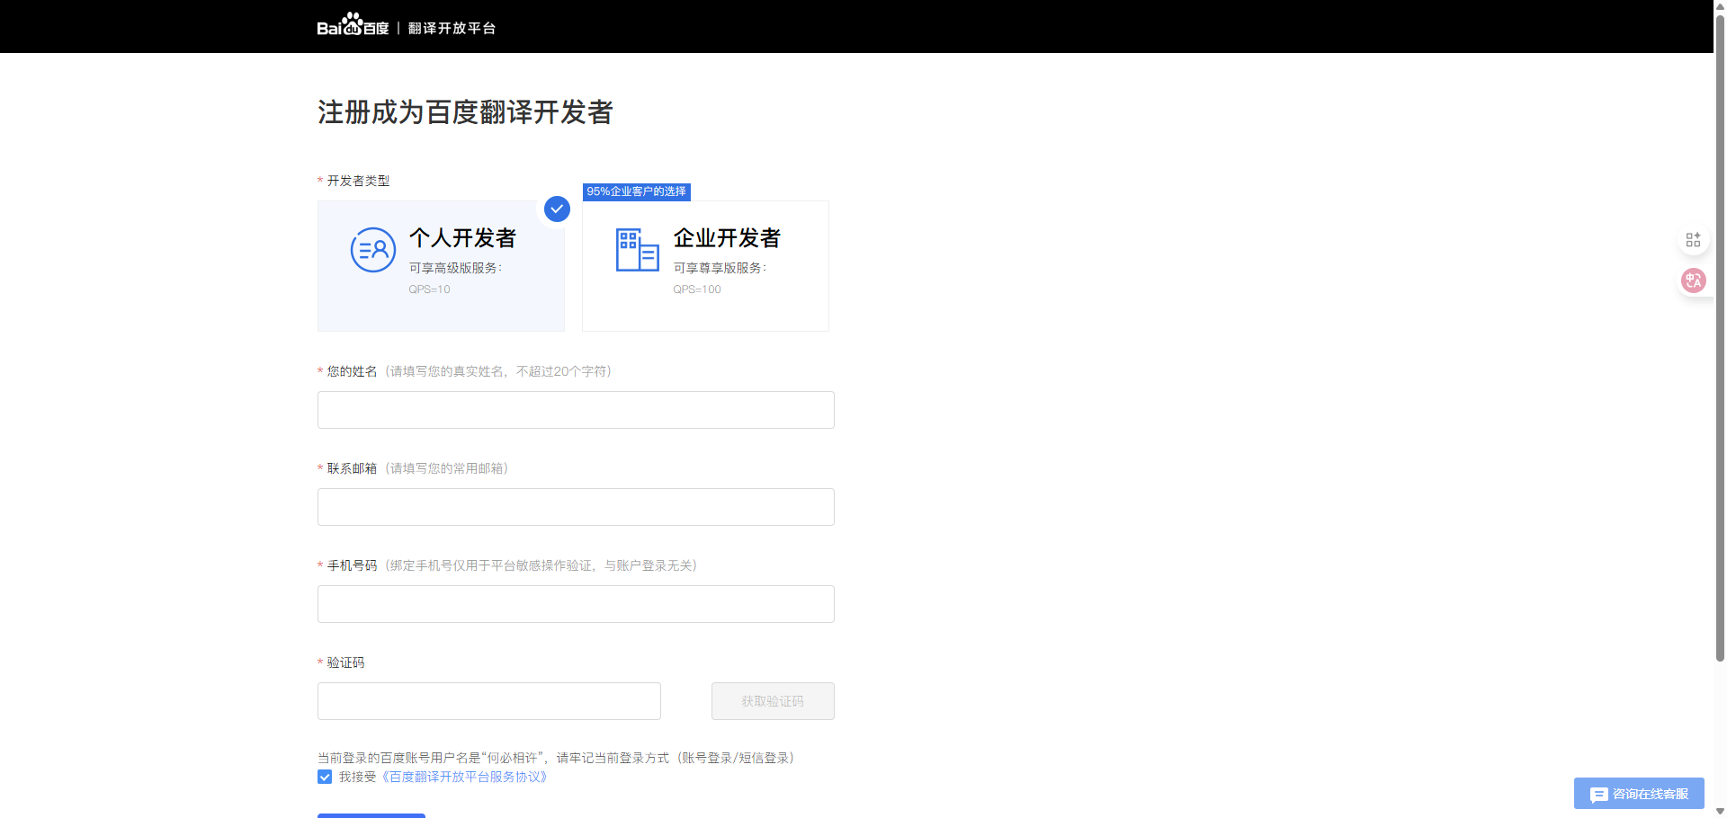Click the 获取验证码 button
This screenshot has width=1727, height=818.
[773, 701]
